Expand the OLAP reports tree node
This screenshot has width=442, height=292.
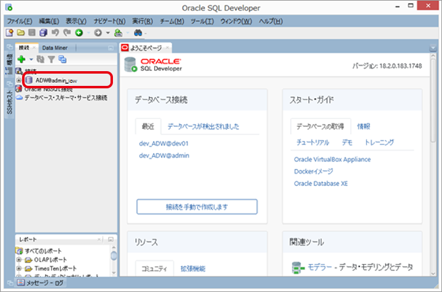pyautogui.click(x=19, y=259)
